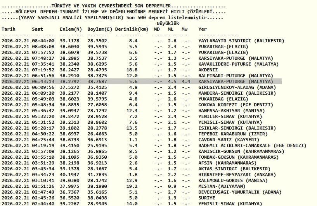
Task: Click the Tarih column header
Action: coord(9,29)
